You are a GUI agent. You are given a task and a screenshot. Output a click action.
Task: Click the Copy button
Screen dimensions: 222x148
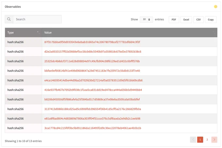click(x=211, y=20)
